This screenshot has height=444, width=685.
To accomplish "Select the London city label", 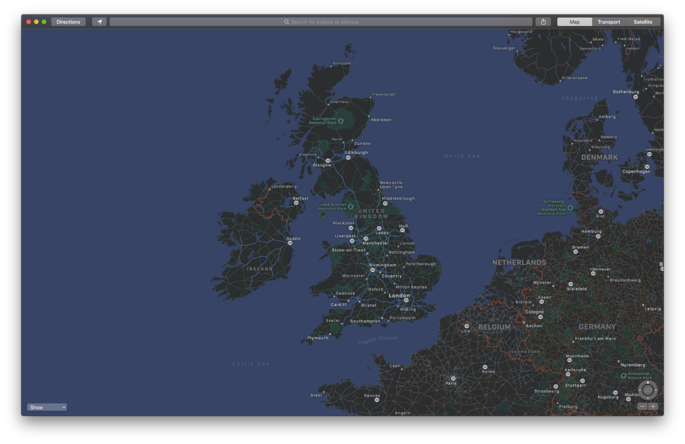I will click(x=399, y=296).
